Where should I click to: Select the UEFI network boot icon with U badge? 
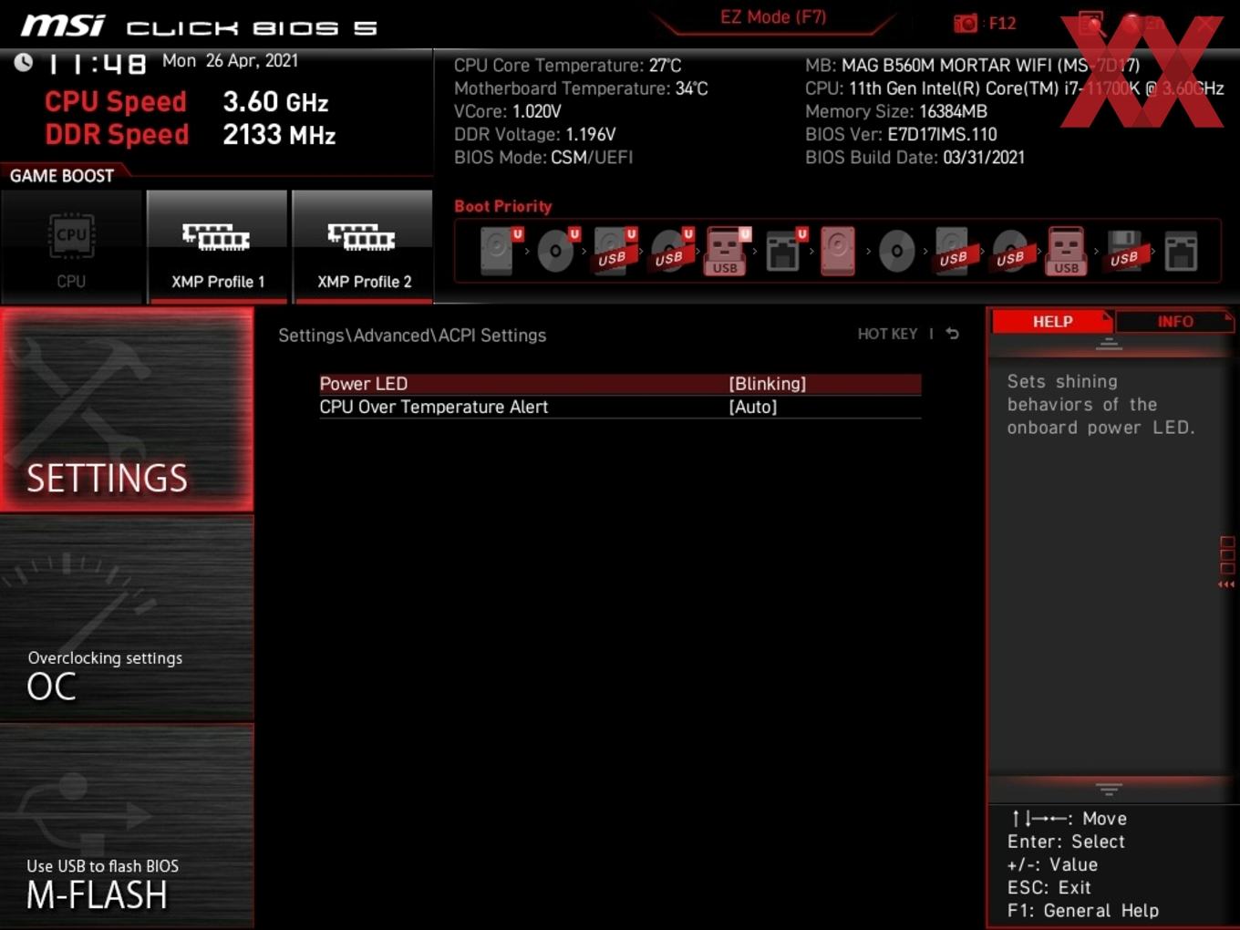pos(785,251)
